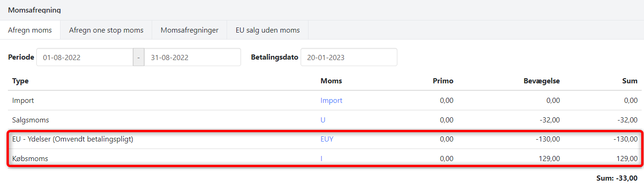This screenshot has width=644, height=189.
Task: Select the Afregn moms tab
Action: [30, 30]
